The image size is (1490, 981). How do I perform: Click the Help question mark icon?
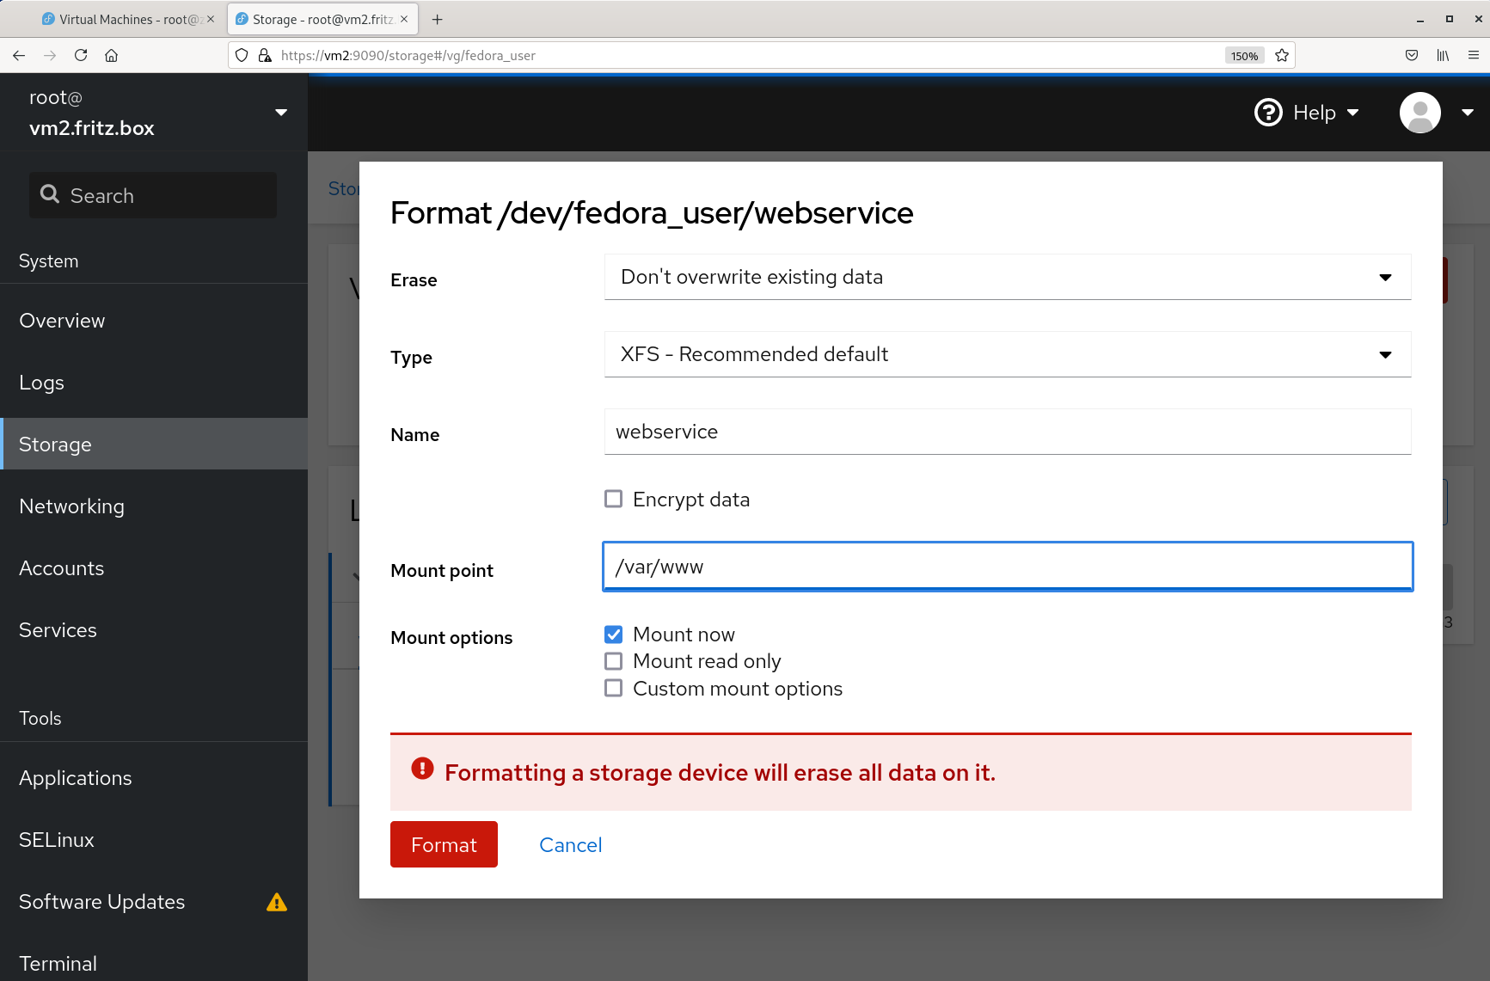1268,113
